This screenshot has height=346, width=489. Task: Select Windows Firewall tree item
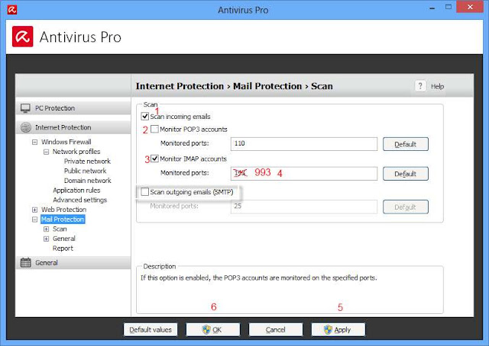[x=66, y=142]
